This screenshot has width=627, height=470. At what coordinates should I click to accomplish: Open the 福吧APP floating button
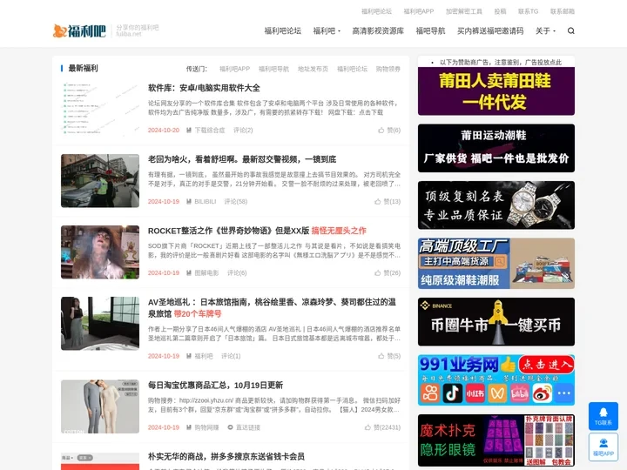click(603, 446)
